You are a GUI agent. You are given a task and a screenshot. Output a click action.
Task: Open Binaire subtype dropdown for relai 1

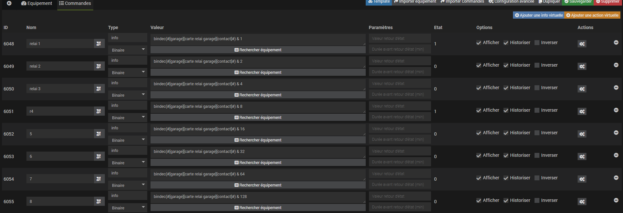click(128, 50)
